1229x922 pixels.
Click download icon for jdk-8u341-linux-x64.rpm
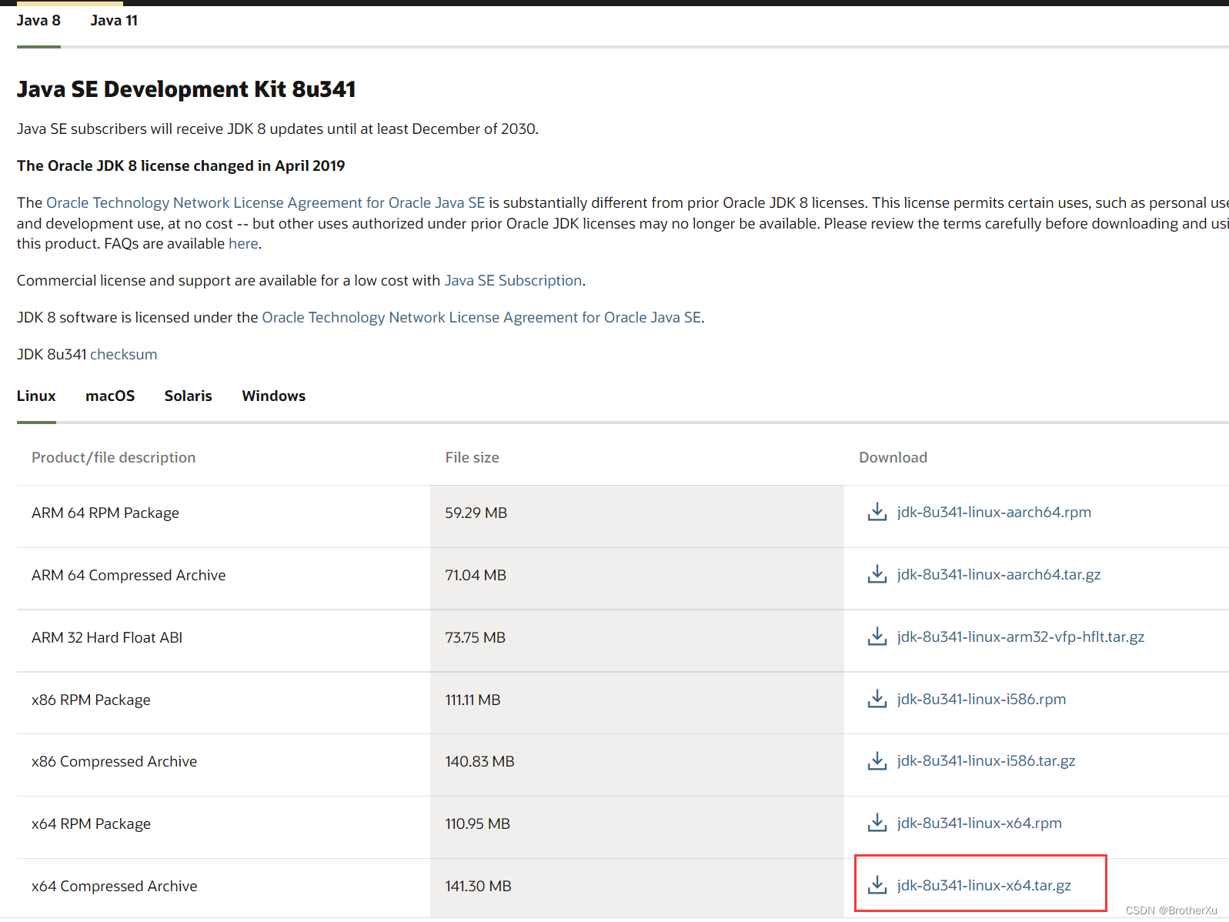(x=877, y=823)
